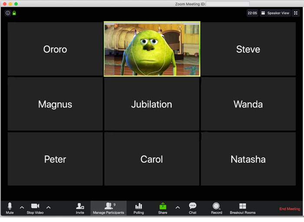Image resolution: width=304 pixels, height=222 pixels.
Task: Minimize Zoom window yellow button
Action: (10, 4)
